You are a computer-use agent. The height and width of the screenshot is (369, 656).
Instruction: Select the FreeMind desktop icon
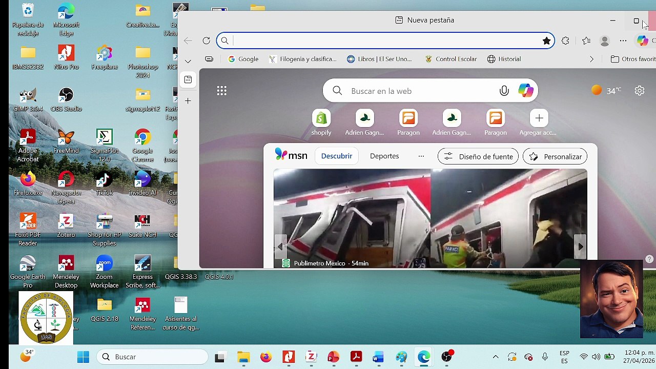(x=66, y=142)
